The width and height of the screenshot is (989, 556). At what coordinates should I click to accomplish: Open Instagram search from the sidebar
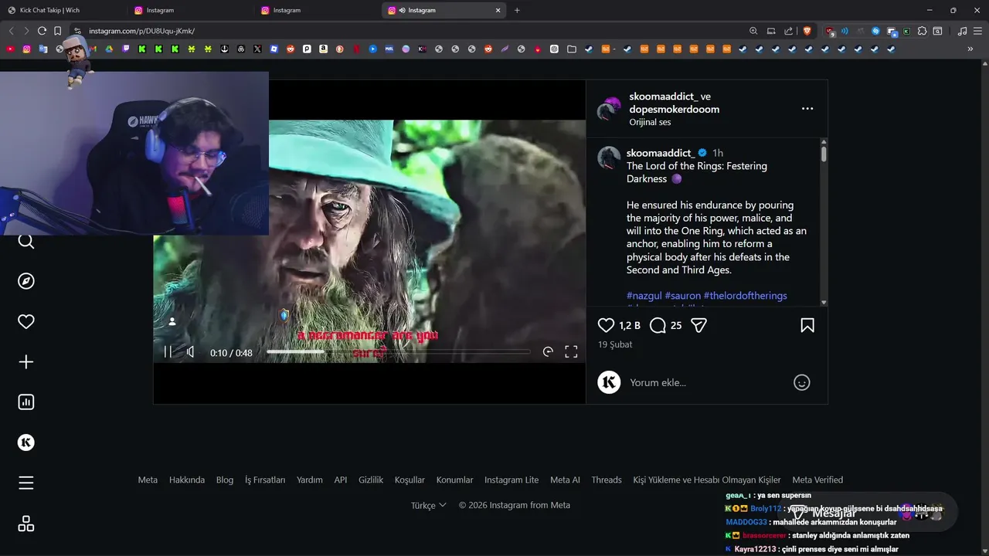[26, 242]
